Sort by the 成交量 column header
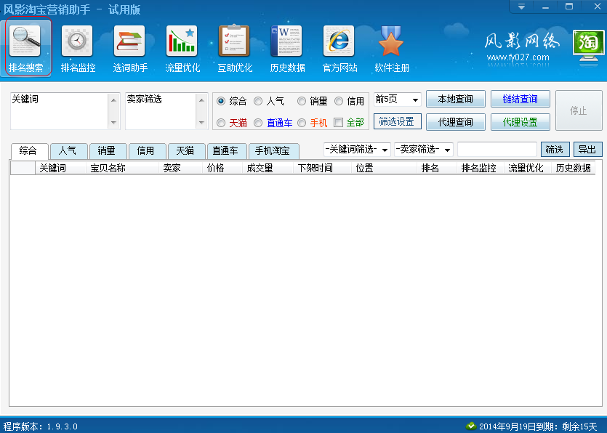 point(268,168)
